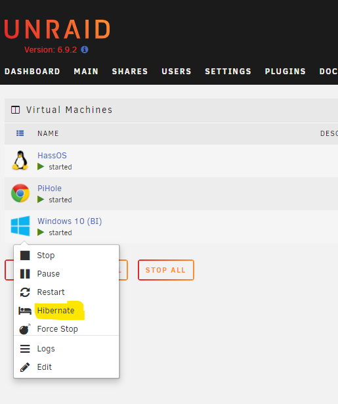Open the PiHole VM link

[x=49, y=189]
